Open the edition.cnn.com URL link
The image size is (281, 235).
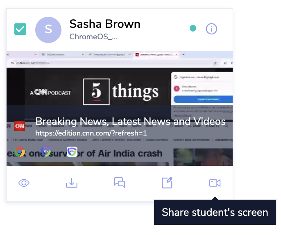click(x=91, y=133)
